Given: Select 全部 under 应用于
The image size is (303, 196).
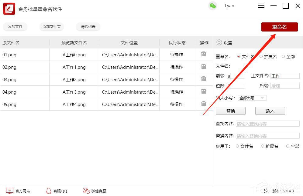Looking at the screenshot, I should [x=288, y=146].
